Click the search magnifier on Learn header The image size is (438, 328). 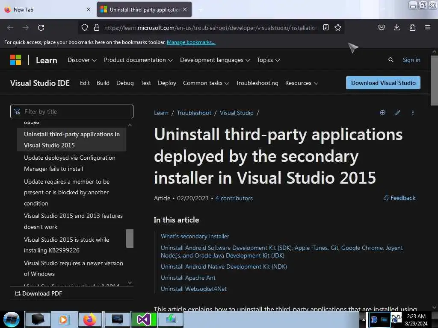[391, 60]
